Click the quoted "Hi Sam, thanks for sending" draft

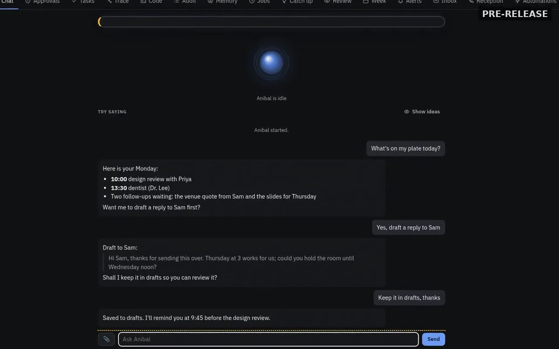(x=231, y=262)
